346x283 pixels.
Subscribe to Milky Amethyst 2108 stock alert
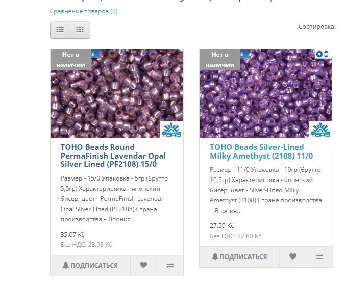click(x=239, y=257)
